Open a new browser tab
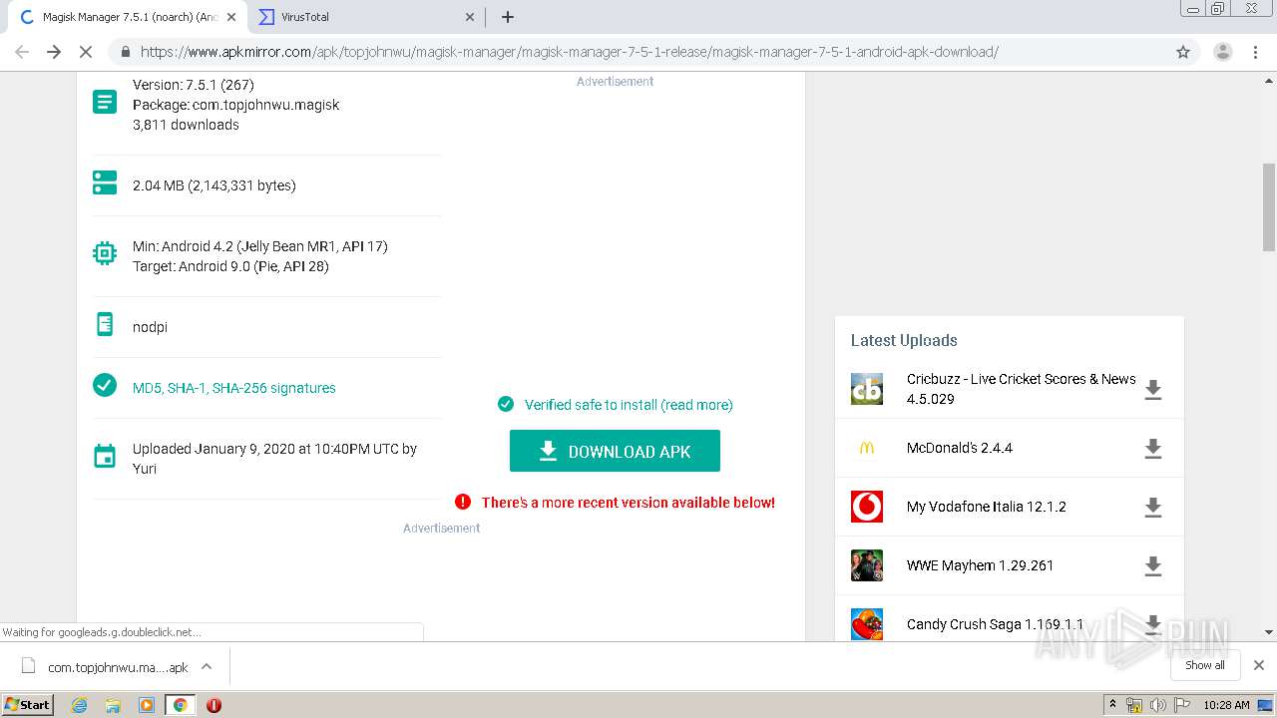The image size is (1277, 718). coord(508,17)
